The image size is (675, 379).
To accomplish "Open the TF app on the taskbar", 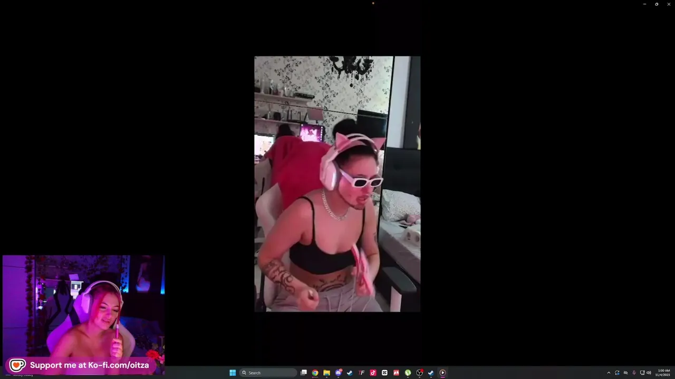I will [x=361, y=373].
